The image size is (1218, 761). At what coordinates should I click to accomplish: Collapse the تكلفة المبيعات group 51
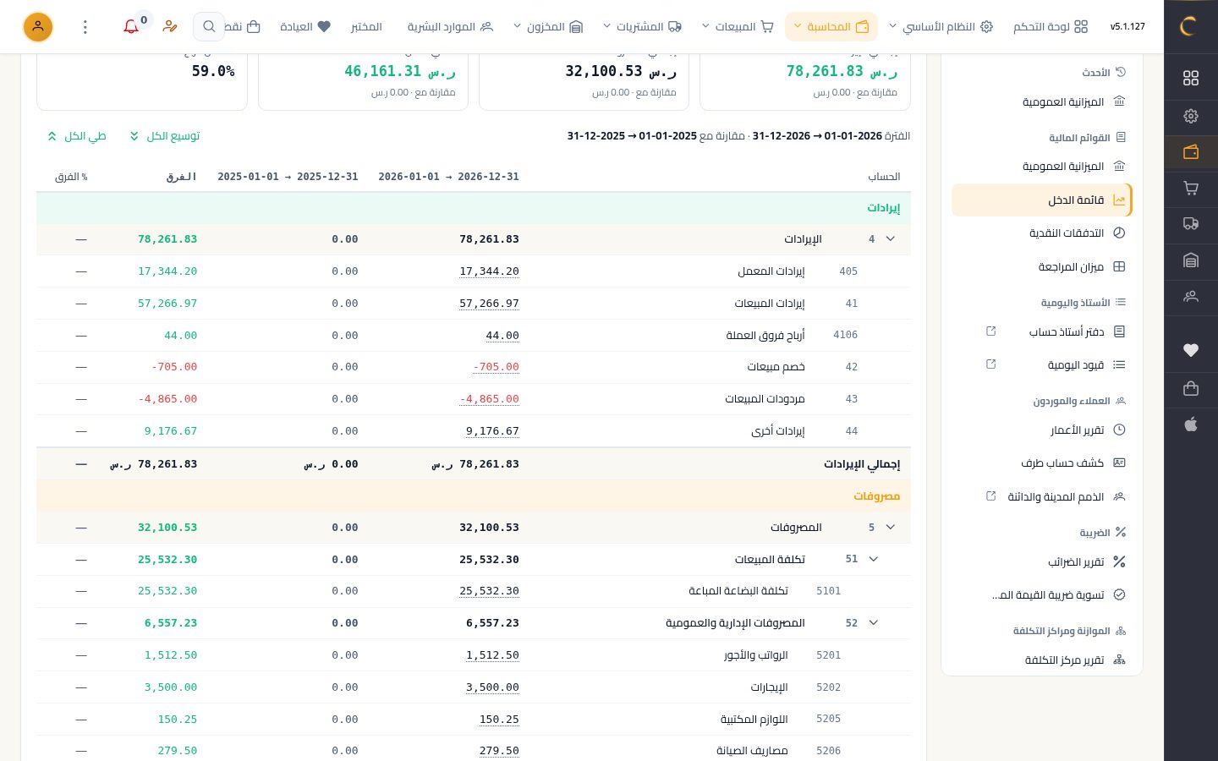[874, 560]
